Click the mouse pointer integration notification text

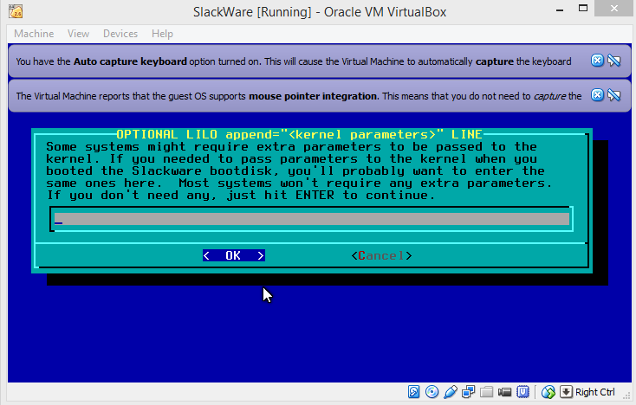(x=299, y=96)
